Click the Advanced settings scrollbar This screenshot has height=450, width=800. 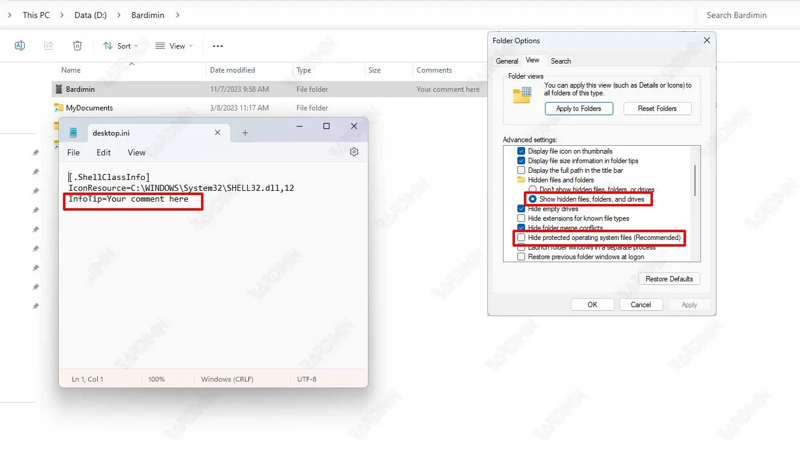(695, 180)
